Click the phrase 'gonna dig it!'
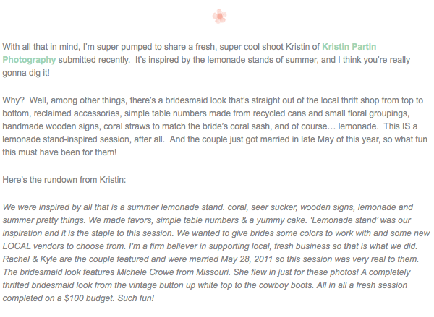The height and width of the screenshot is (317, 434). click(26, 73)
